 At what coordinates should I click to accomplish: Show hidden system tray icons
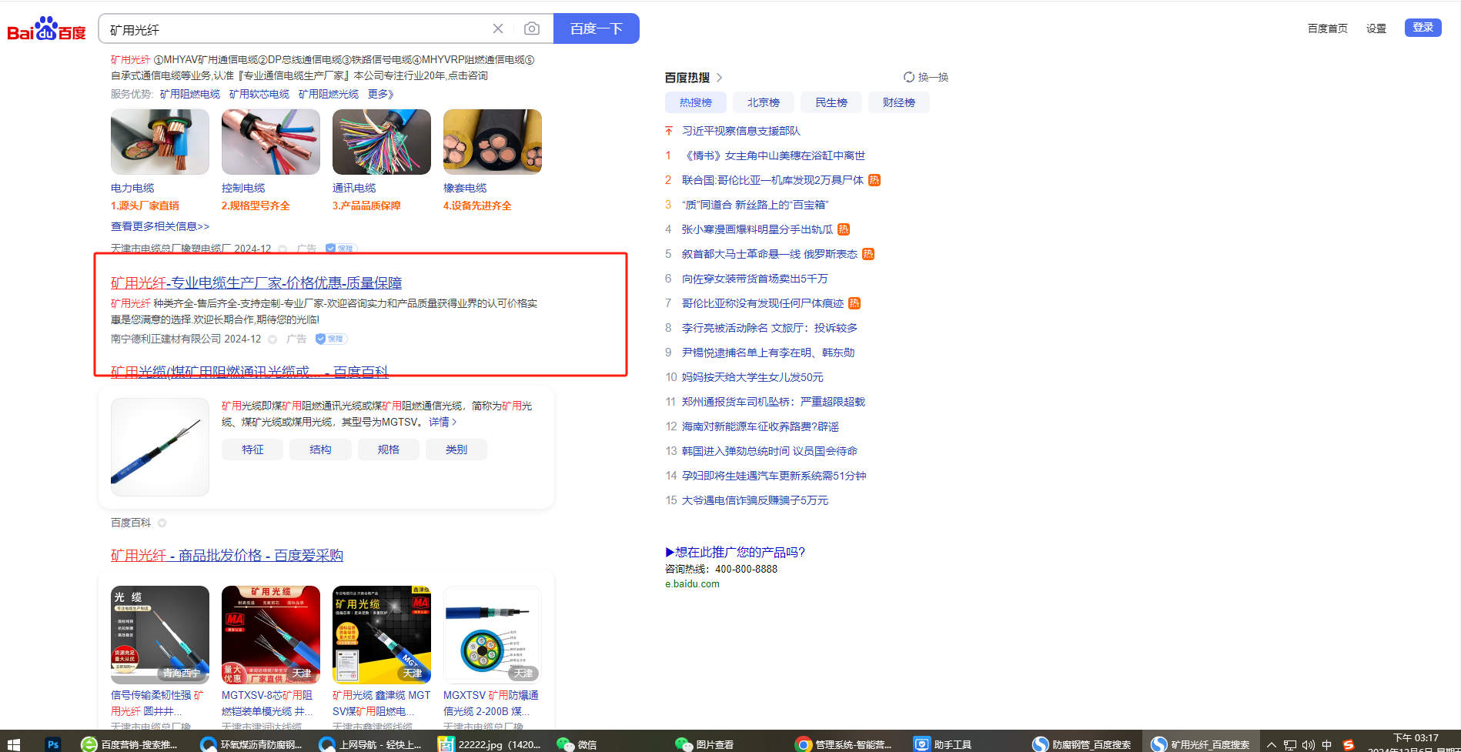1272,745
